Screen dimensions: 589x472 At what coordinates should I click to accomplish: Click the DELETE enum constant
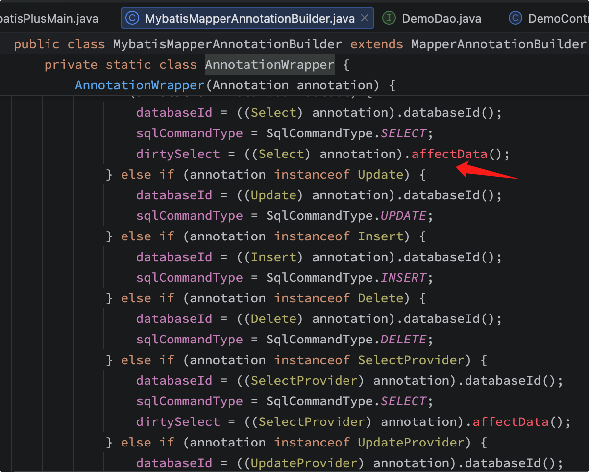pos(404,340)
